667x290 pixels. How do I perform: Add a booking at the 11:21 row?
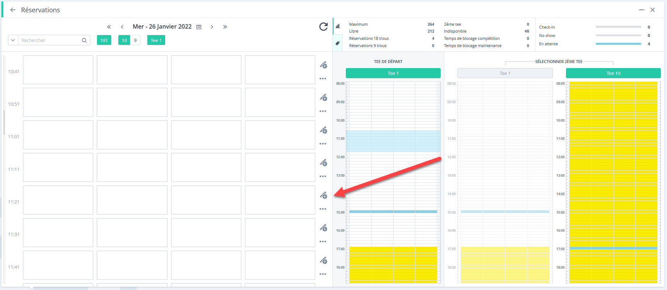pos(324,196)
